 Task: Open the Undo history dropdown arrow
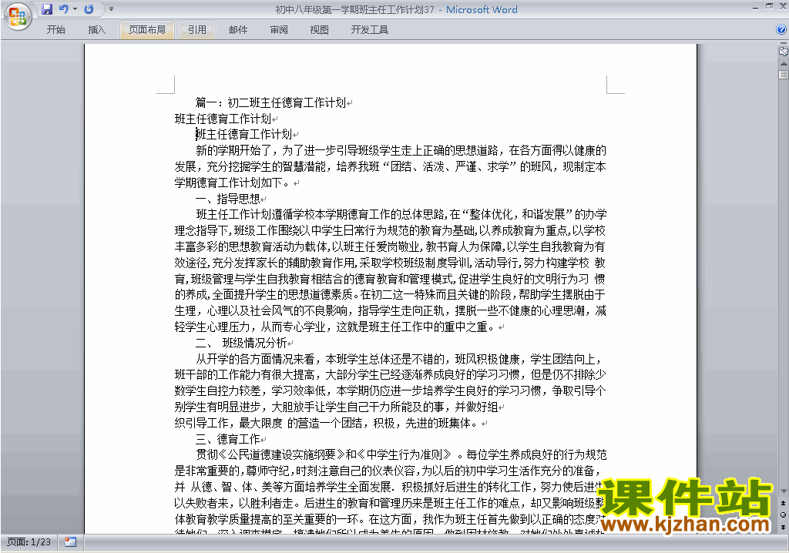click(75, 9)
